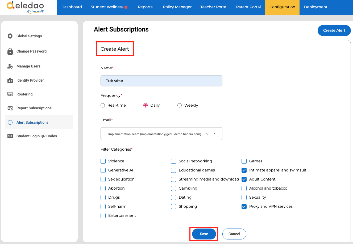Click the Create Alert button
The image size is (353, 244).
[x=334, y=30]
